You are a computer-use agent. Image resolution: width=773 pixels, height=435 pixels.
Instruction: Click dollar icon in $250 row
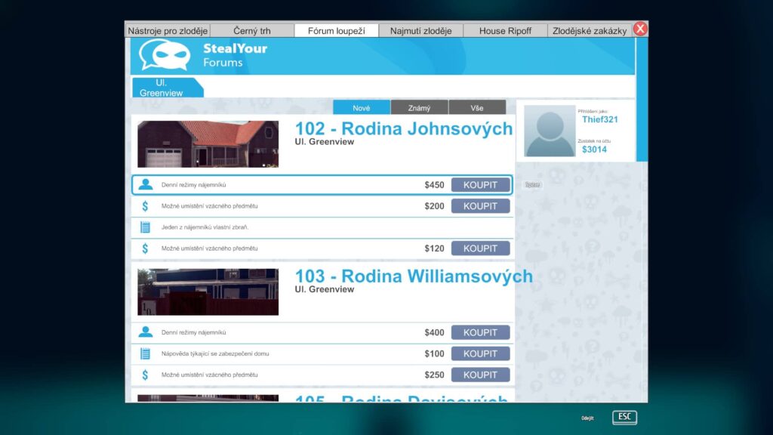click(145, 375)
